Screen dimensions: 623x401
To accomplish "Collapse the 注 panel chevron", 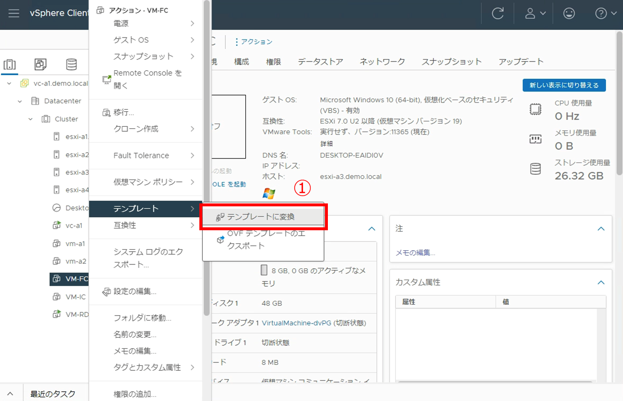I will point(601,229).
